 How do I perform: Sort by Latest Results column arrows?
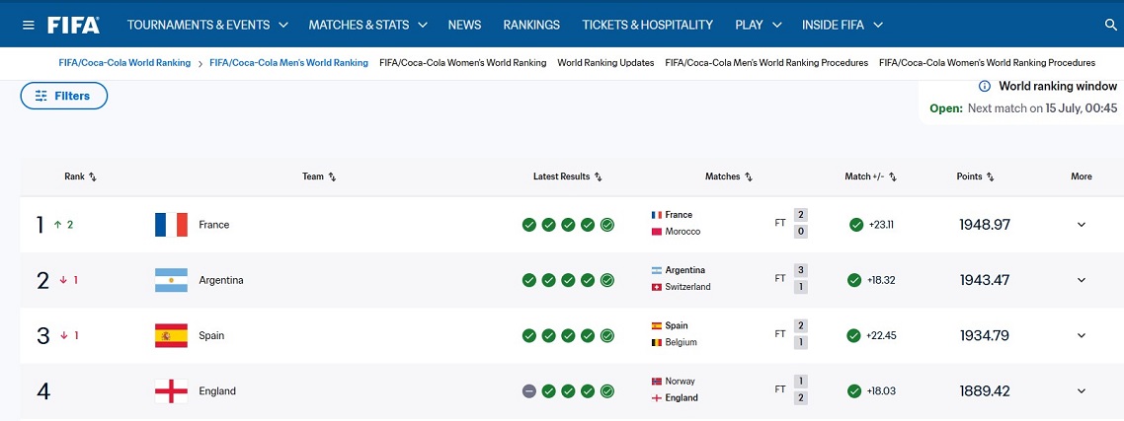pos(599,176)
